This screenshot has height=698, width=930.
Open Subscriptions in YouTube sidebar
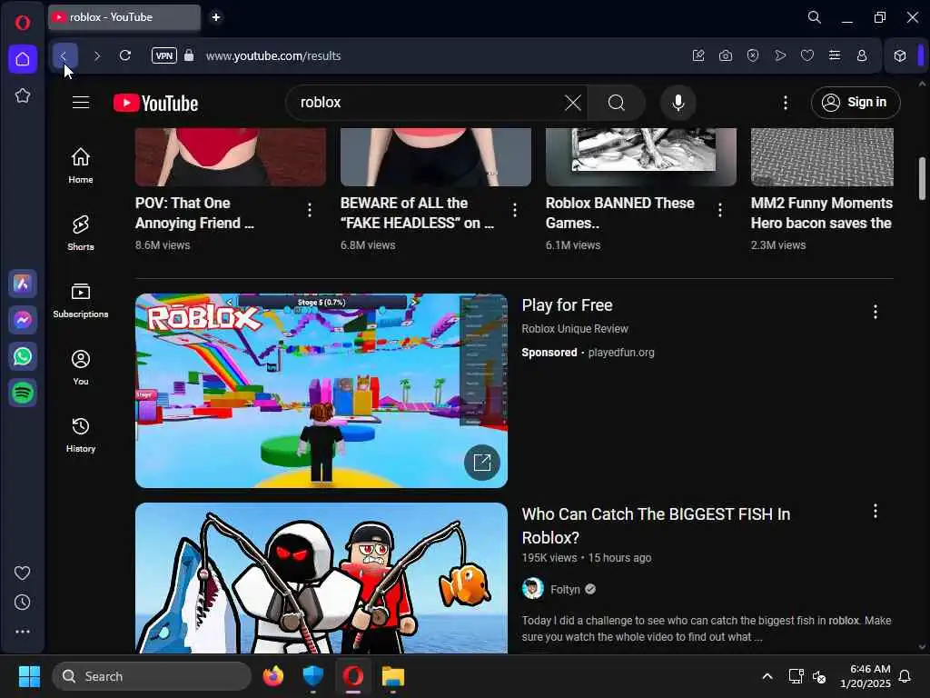(81, 300)
